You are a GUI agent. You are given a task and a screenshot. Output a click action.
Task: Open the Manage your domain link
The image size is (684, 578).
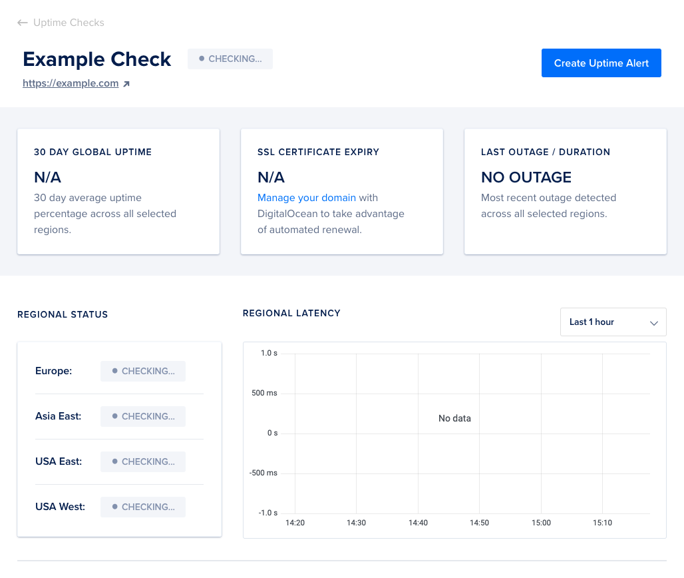[307, 198]
